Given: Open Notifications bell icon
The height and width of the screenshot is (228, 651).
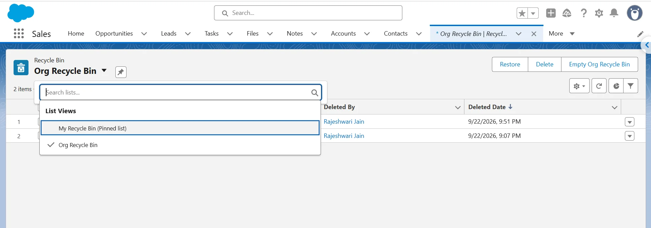Looking at the screenshot, I should [x=614, y=13].
